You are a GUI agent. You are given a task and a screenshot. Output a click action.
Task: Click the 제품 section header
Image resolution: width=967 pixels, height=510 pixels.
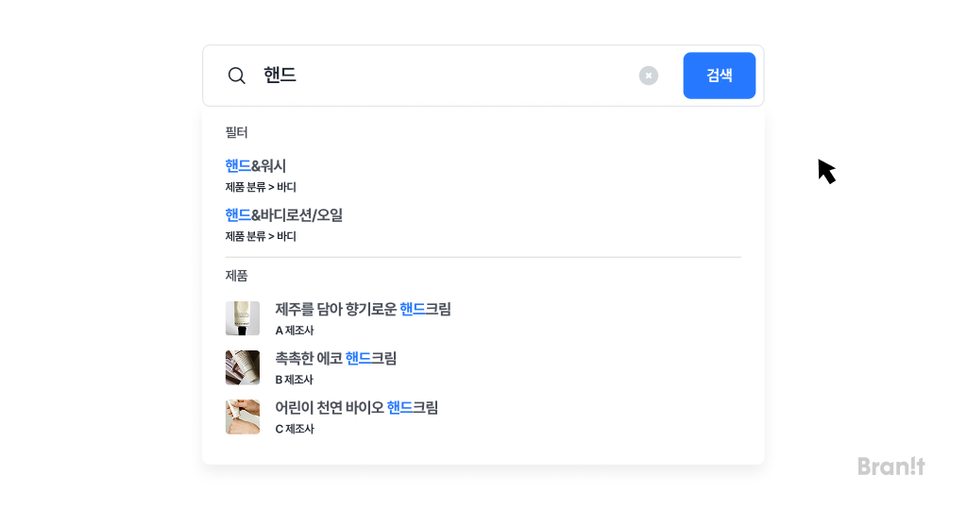coord(236,276)
